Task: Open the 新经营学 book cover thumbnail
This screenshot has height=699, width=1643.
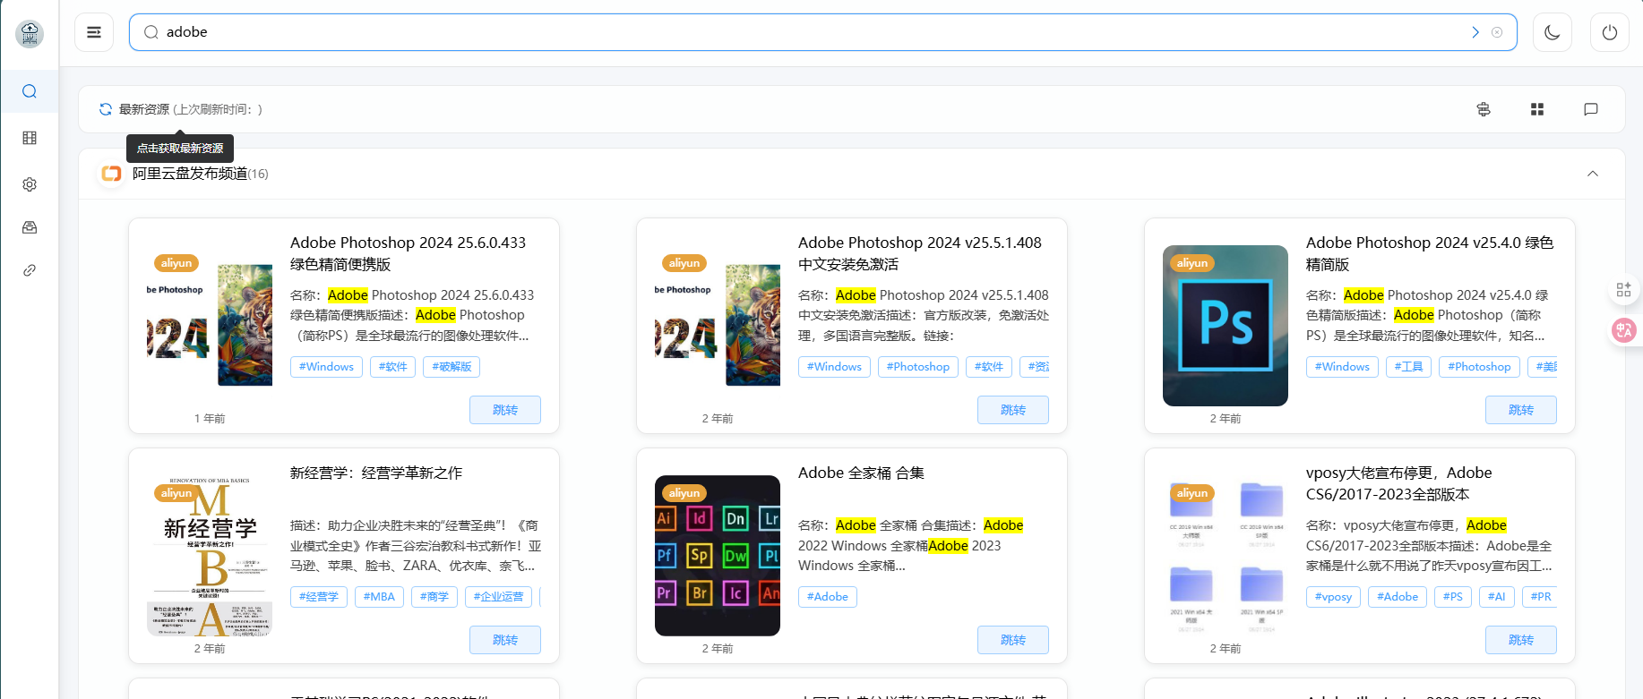Action: coord(210,556)
